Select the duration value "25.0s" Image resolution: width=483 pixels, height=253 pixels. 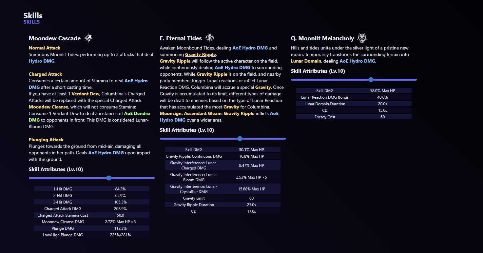coord(252,205)
